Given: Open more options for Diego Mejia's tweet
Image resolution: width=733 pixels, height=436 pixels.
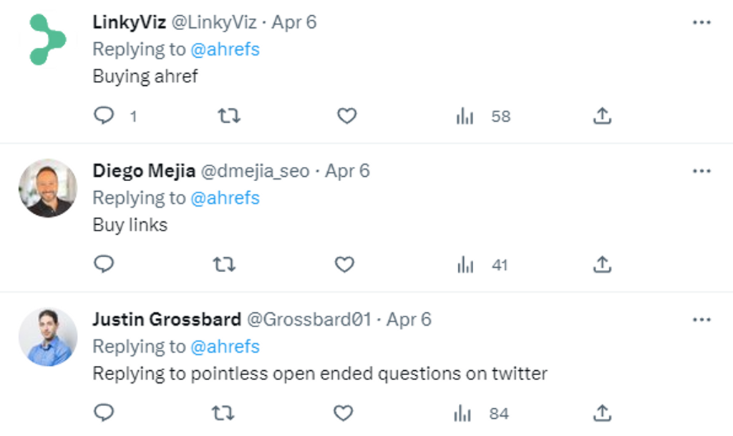Looking at the screenshot, I should (x=702, y=170).
